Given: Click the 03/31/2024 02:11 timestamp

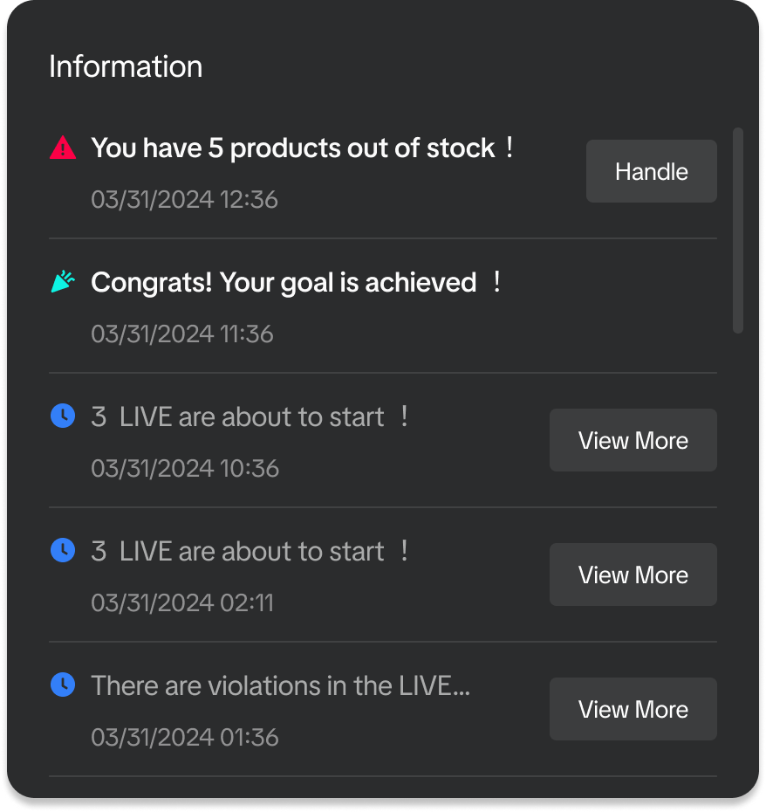Looking at the screenshot, I should (182, 602).
